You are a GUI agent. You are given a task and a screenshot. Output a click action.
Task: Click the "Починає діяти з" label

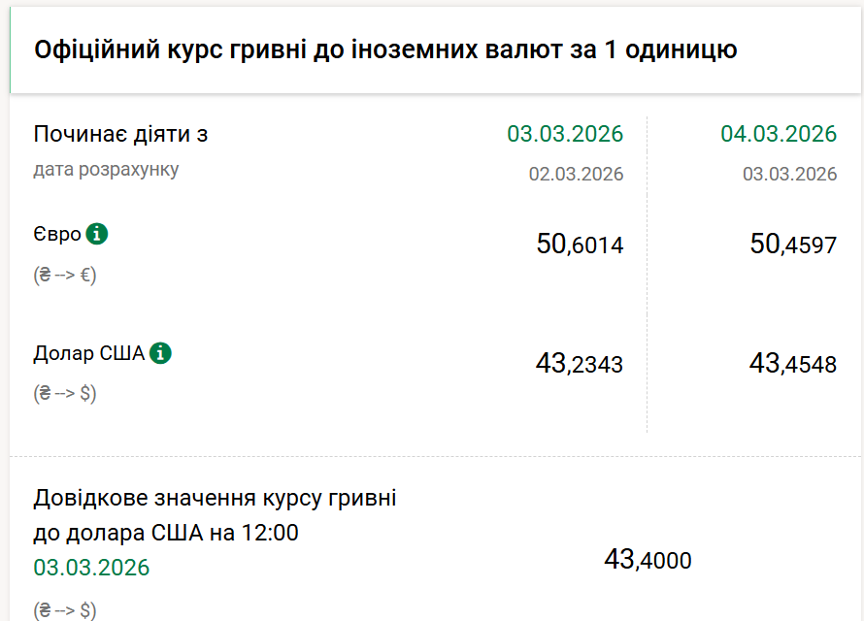(120, 134)
